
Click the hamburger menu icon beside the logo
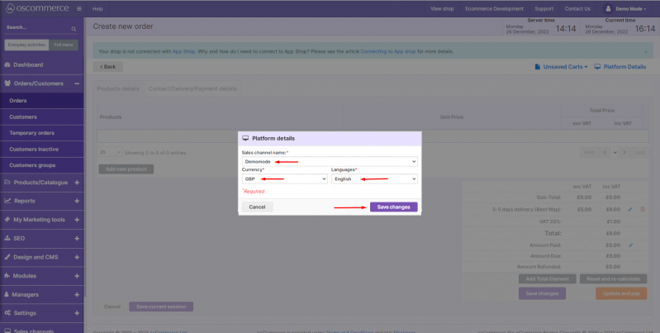[78, 8]
